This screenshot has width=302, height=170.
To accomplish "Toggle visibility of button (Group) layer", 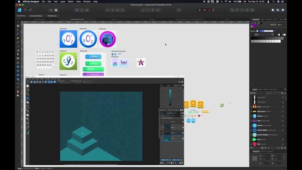I will (x=283, y=116).
